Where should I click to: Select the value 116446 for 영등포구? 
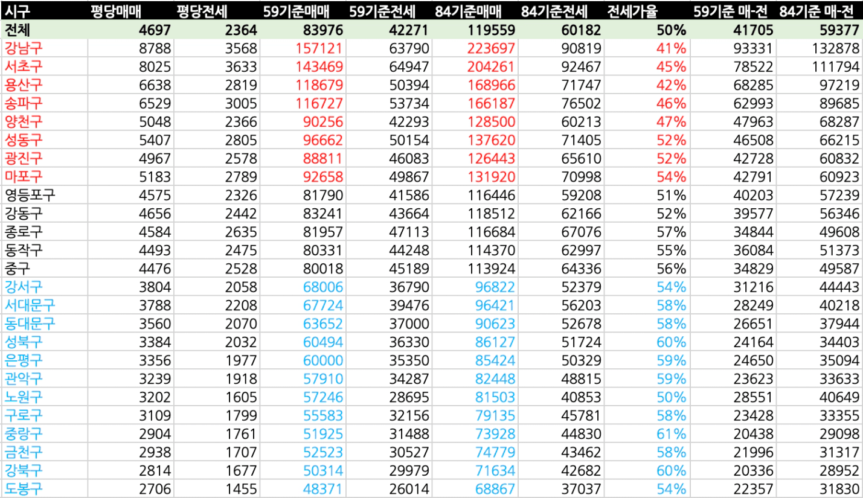[492, 195]
